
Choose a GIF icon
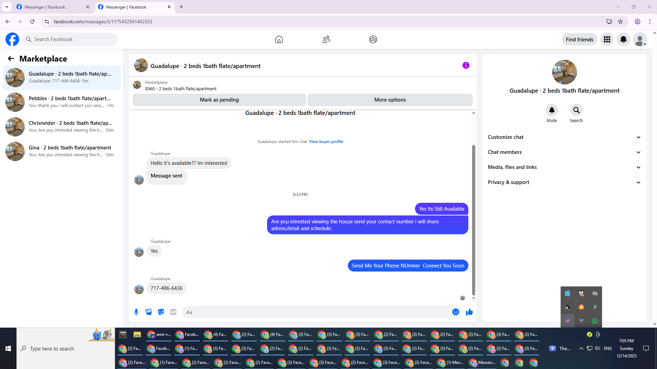173,312
